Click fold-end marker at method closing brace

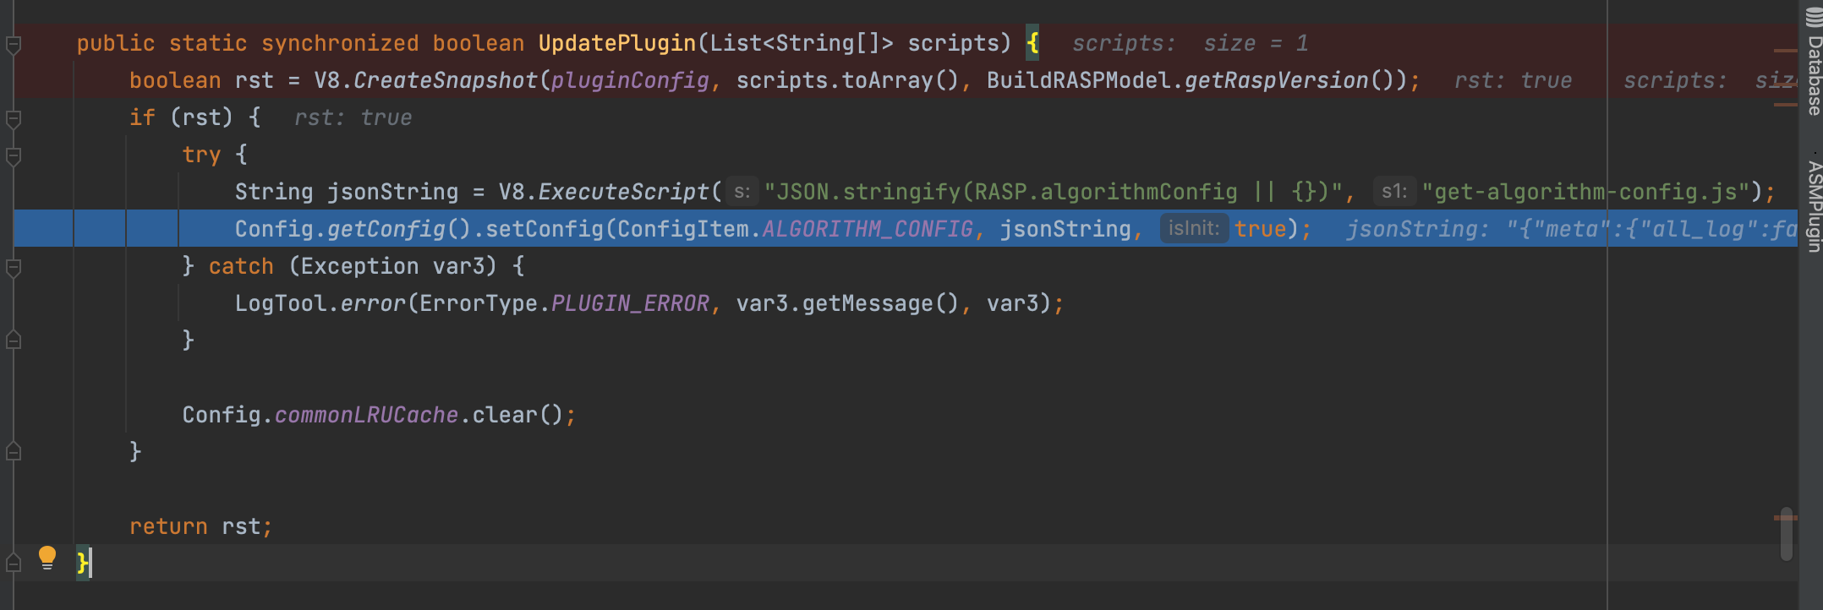click(x=14, y=563)
